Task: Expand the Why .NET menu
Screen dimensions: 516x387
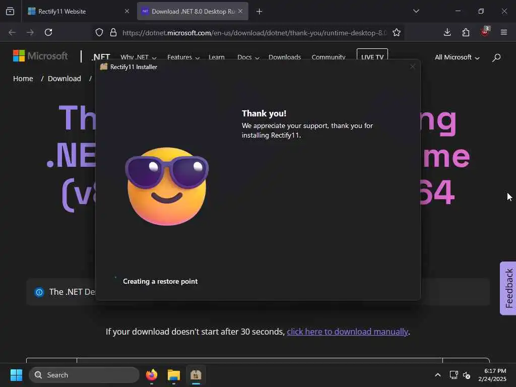Action: coord(138,57)
